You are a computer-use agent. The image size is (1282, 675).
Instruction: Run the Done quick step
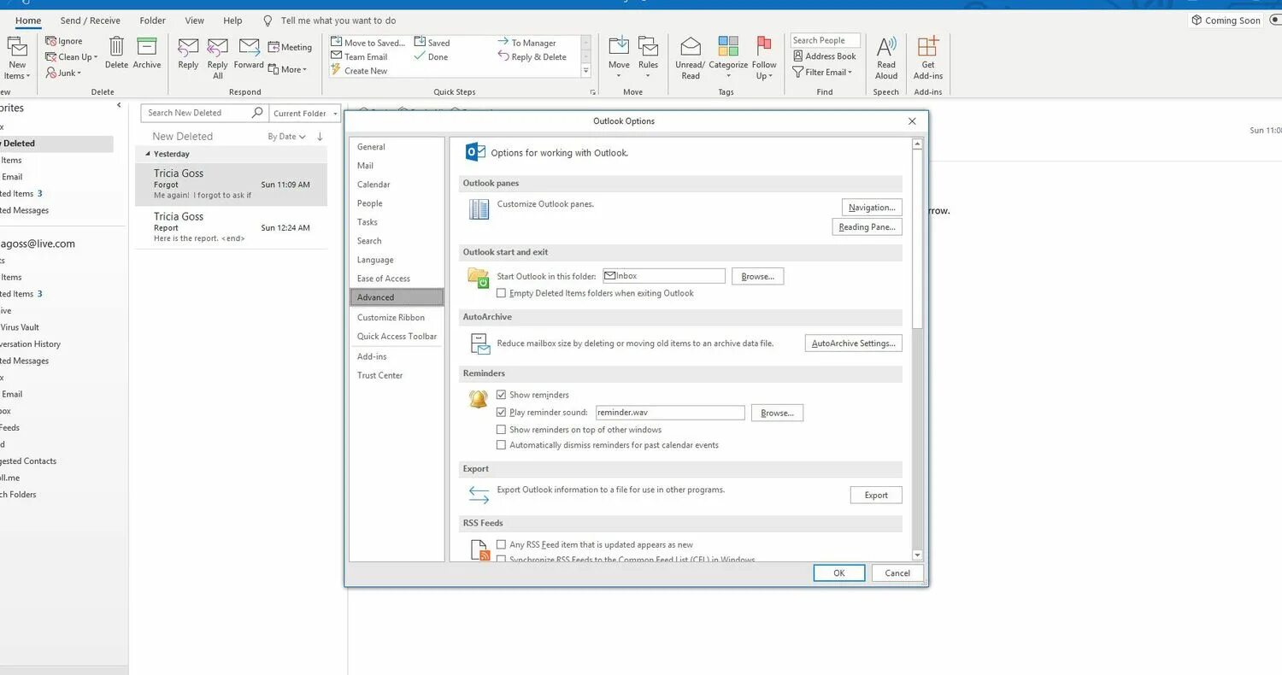pyautogui.click(x=431, y=57)
